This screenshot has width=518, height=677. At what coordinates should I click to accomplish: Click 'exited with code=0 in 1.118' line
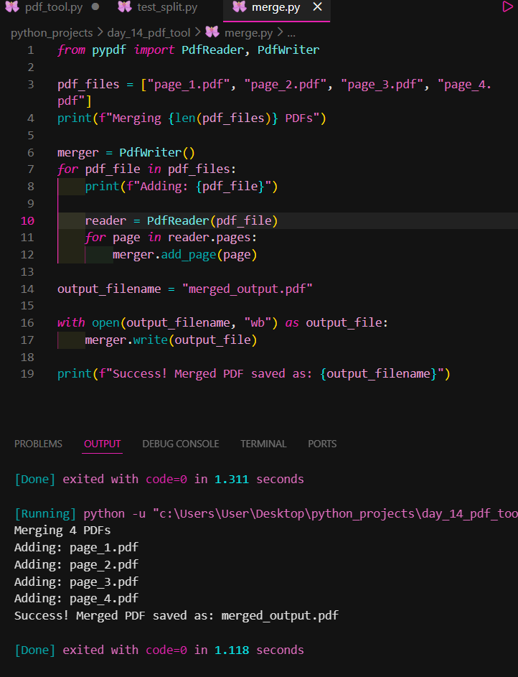pyautogui.click(x=159, y=650)
